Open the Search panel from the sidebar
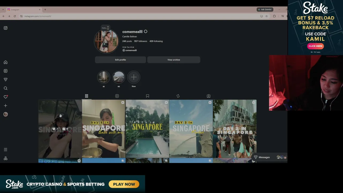 coord(6,88)
